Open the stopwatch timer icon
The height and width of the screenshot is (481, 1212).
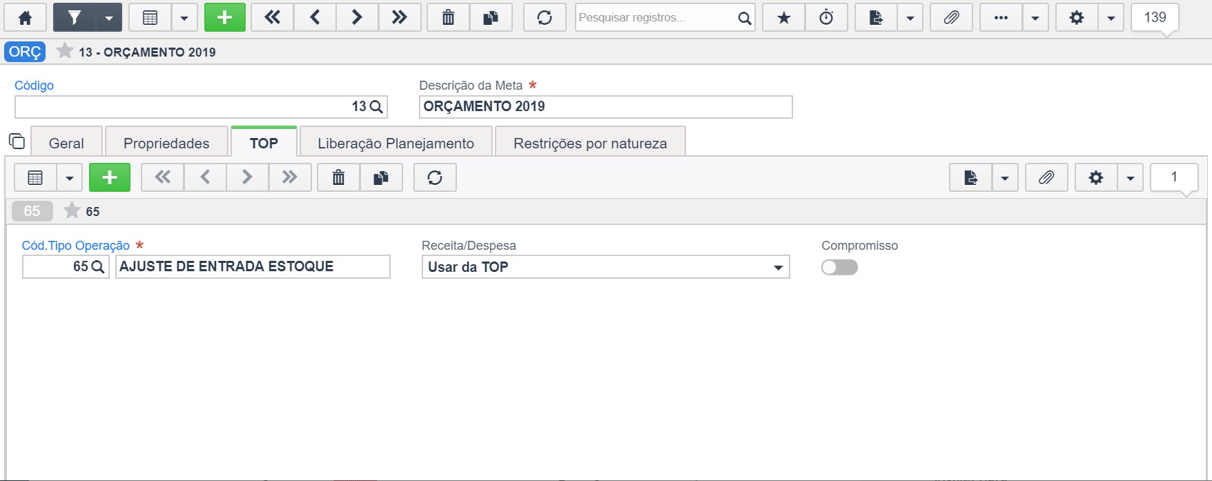826,18
